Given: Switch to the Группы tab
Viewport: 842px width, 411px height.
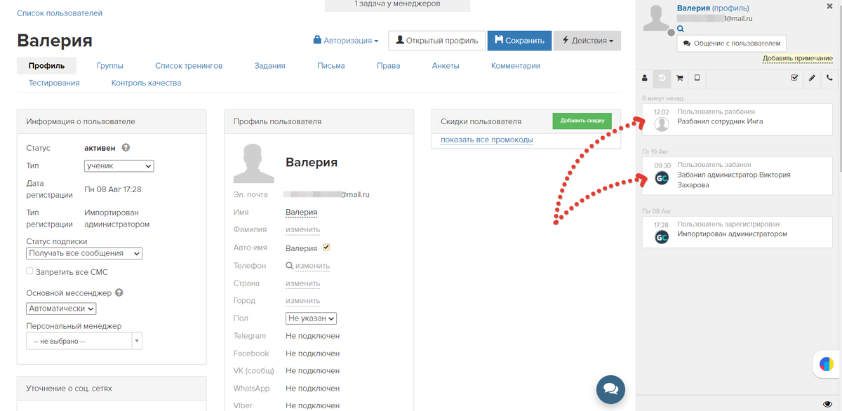Looking at the screenshot, I should pos(110,66).
